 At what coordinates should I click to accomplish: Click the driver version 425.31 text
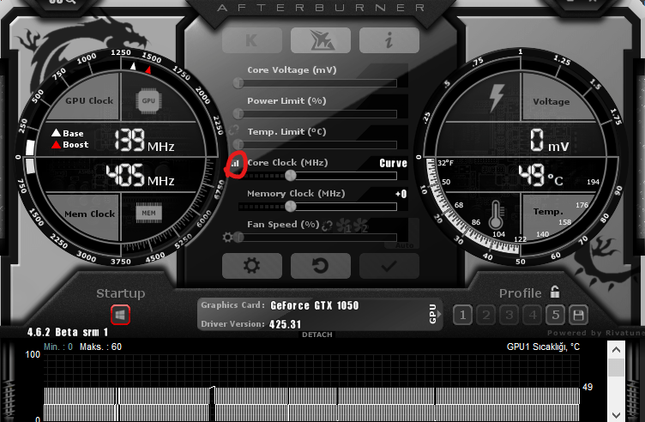pyautogui.click(x=285, y=324)
